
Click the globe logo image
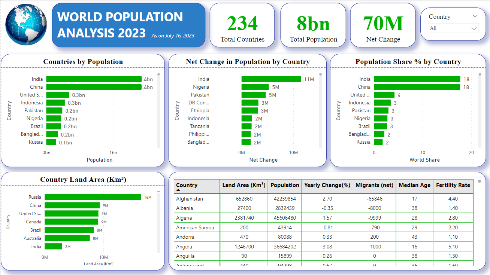coord(26,25)
